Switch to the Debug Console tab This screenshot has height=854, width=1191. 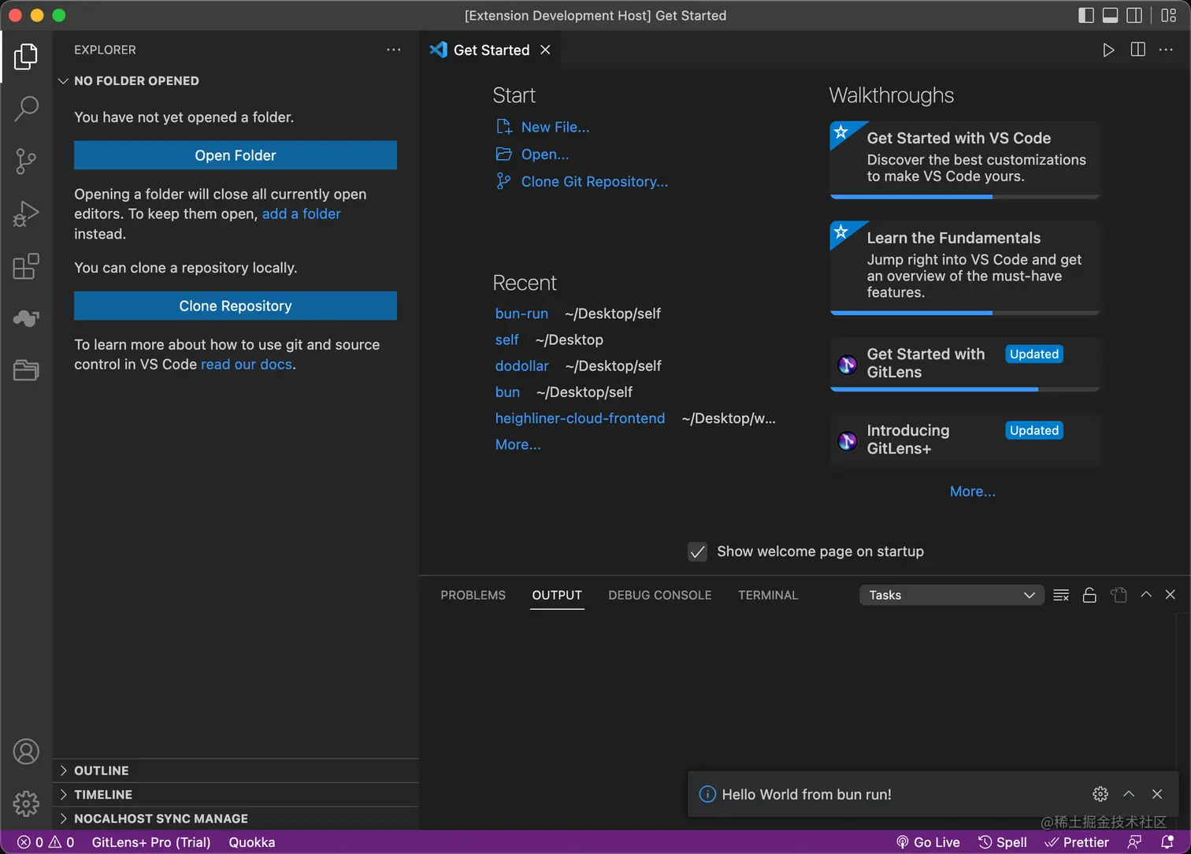point(660,595)
